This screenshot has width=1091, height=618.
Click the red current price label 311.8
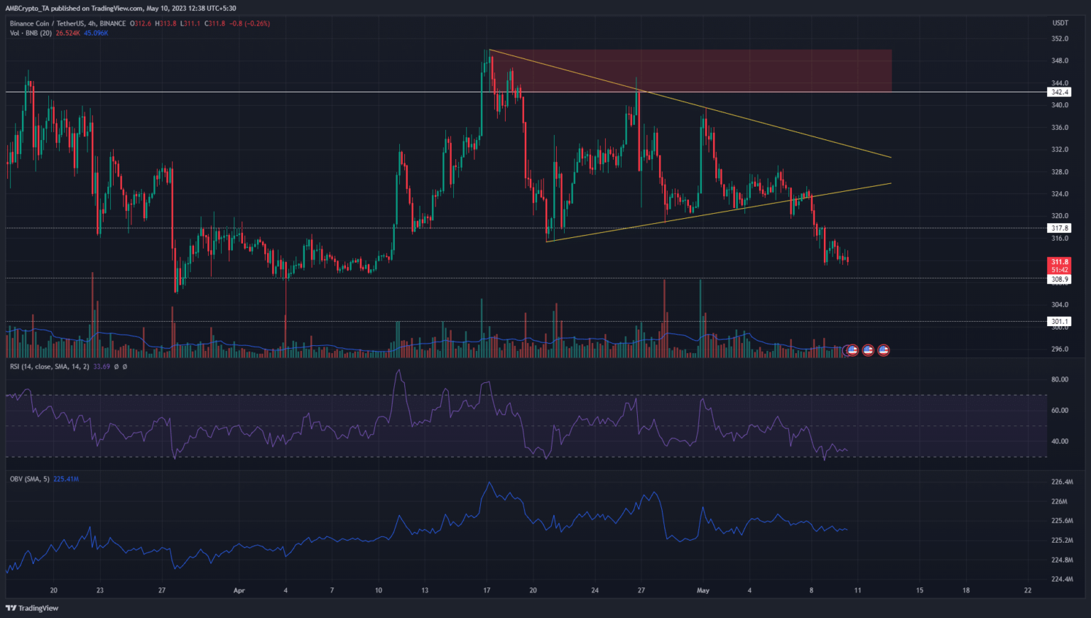pos(1059,262)
